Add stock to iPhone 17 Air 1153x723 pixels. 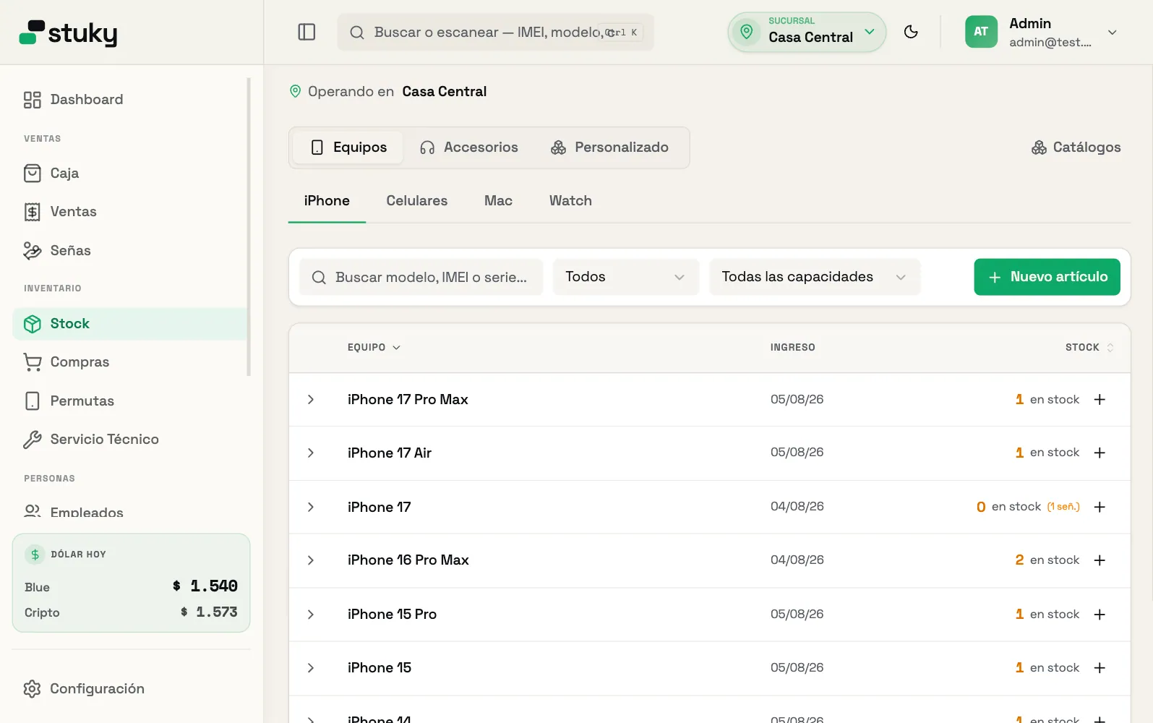coord(1100,453)
